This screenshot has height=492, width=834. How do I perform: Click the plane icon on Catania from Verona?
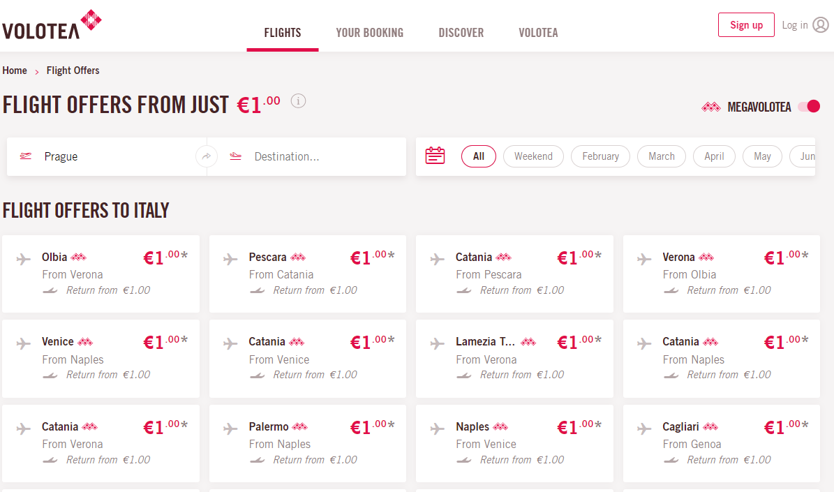tap(24, 428)
